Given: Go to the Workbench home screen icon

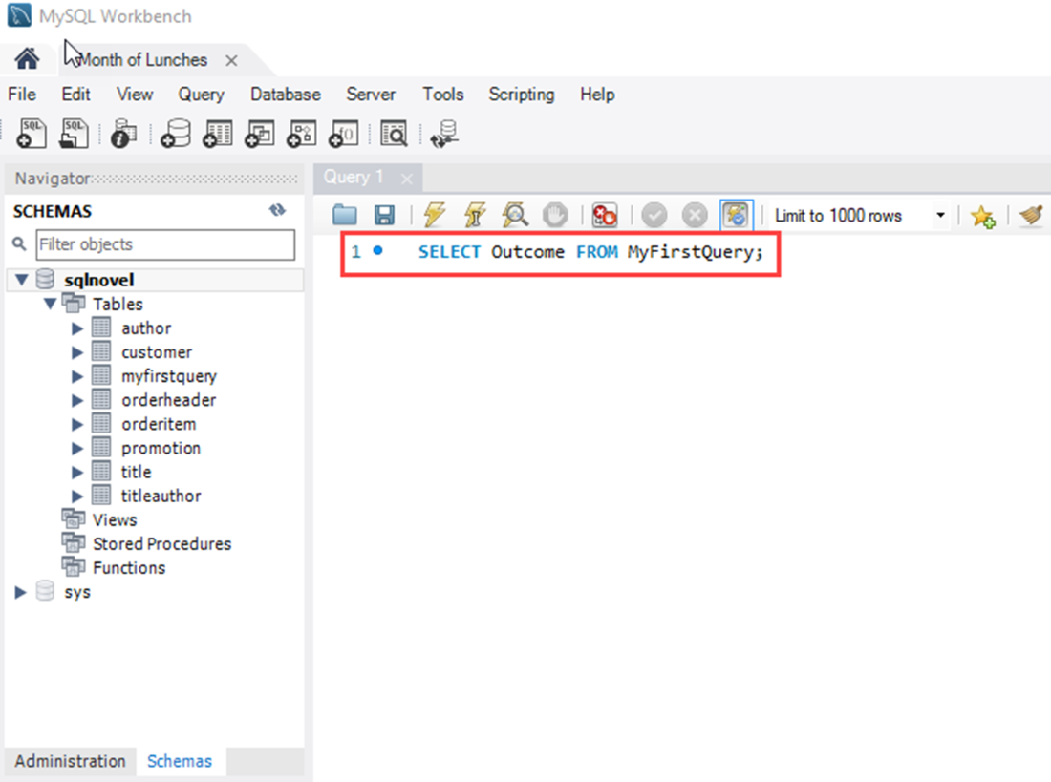Looking at the screenshot, I should coord(27,59).
